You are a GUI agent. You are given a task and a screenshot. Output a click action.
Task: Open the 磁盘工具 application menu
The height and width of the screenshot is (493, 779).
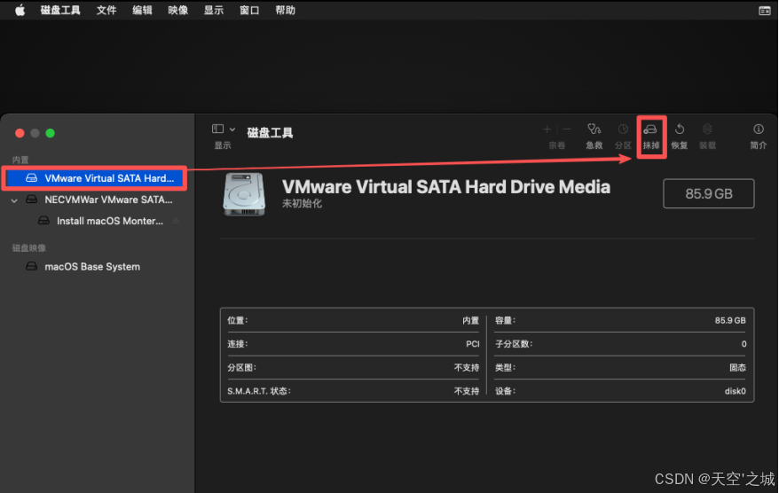[x=60, y=10]
